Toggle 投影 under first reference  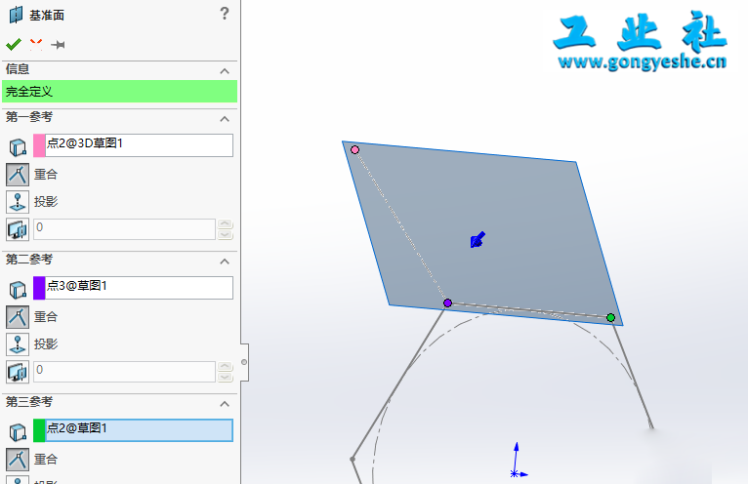pos(18,202)
